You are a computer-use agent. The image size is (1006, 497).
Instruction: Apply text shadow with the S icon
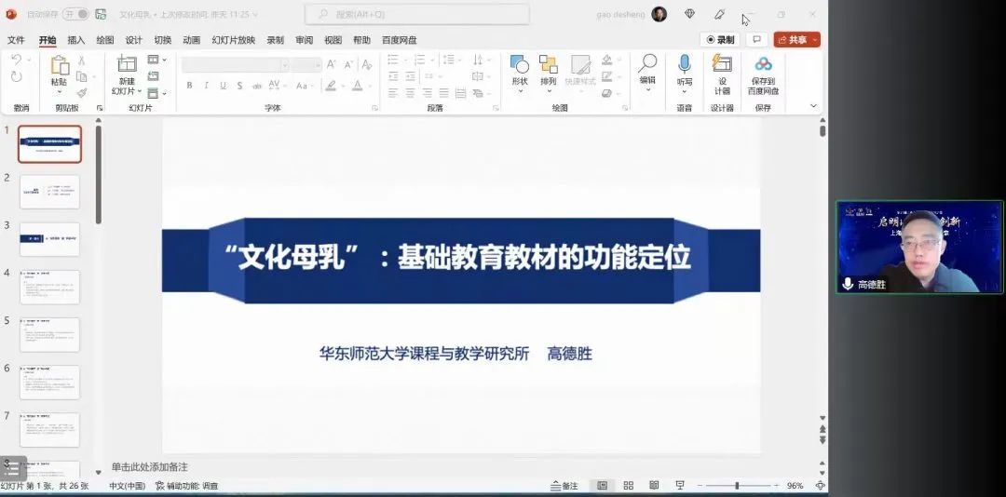tap(239, 86)
